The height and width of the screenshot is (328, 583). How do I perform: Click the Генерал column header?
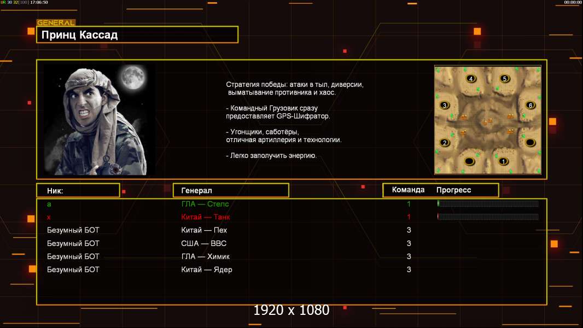point(231,190)
